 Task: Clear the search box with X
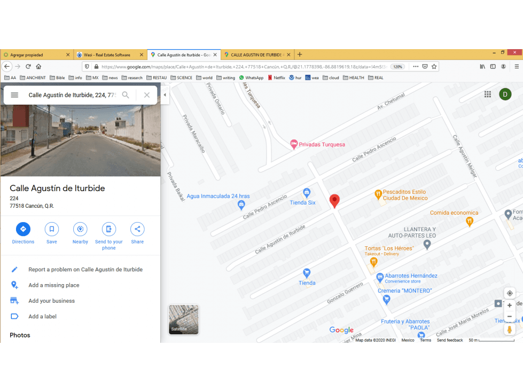click(x=147, y=95)
